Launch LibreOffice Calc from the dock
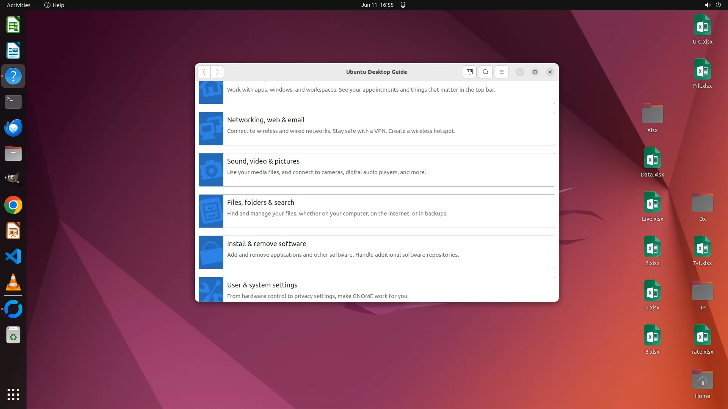 pyautogui.click(x=13, y=25)
